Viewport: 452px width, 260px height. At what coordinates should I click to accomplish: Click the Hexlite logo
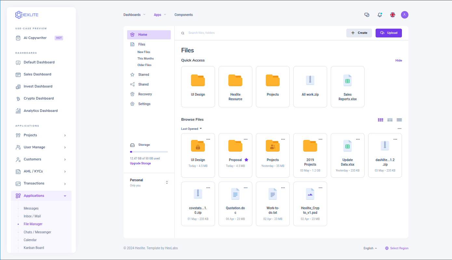click(27, 15)
